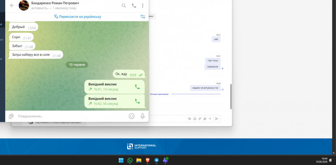Select the 'Затра наберу все в силе' message
This screenshot has width=336, height=165.
tap(36, 55)
